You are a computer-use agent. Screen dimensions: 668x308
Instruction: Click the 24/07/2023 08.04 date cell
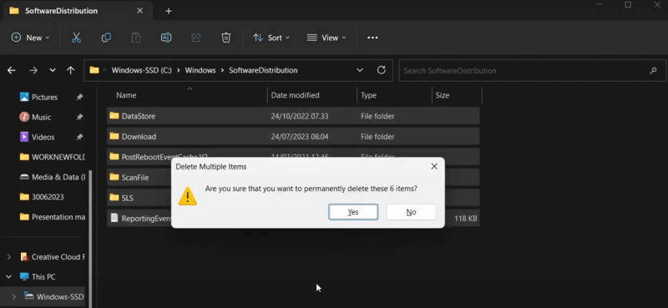pyautogui.click(x=300, y=136)
